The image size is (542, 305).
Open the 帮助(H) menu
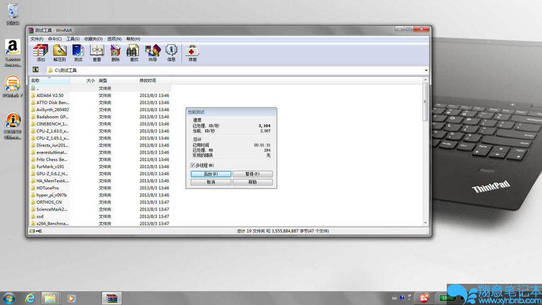(x=133, y=39)
